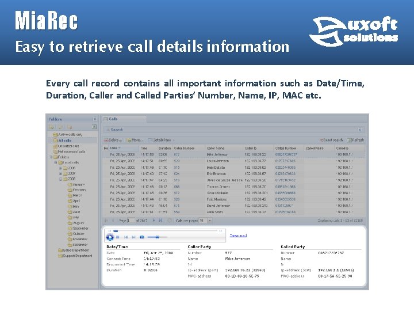This screenshot has height=311, width=414.
Task: Open the September folder
Action: pos(78,228)
